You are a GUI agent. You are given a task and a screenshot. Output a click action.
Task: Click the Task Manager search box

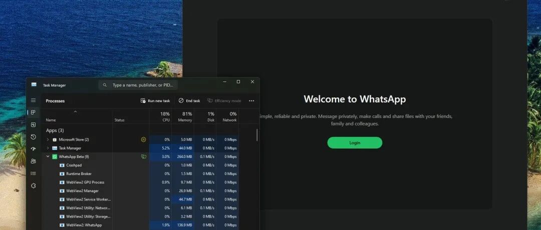(138, 85)
